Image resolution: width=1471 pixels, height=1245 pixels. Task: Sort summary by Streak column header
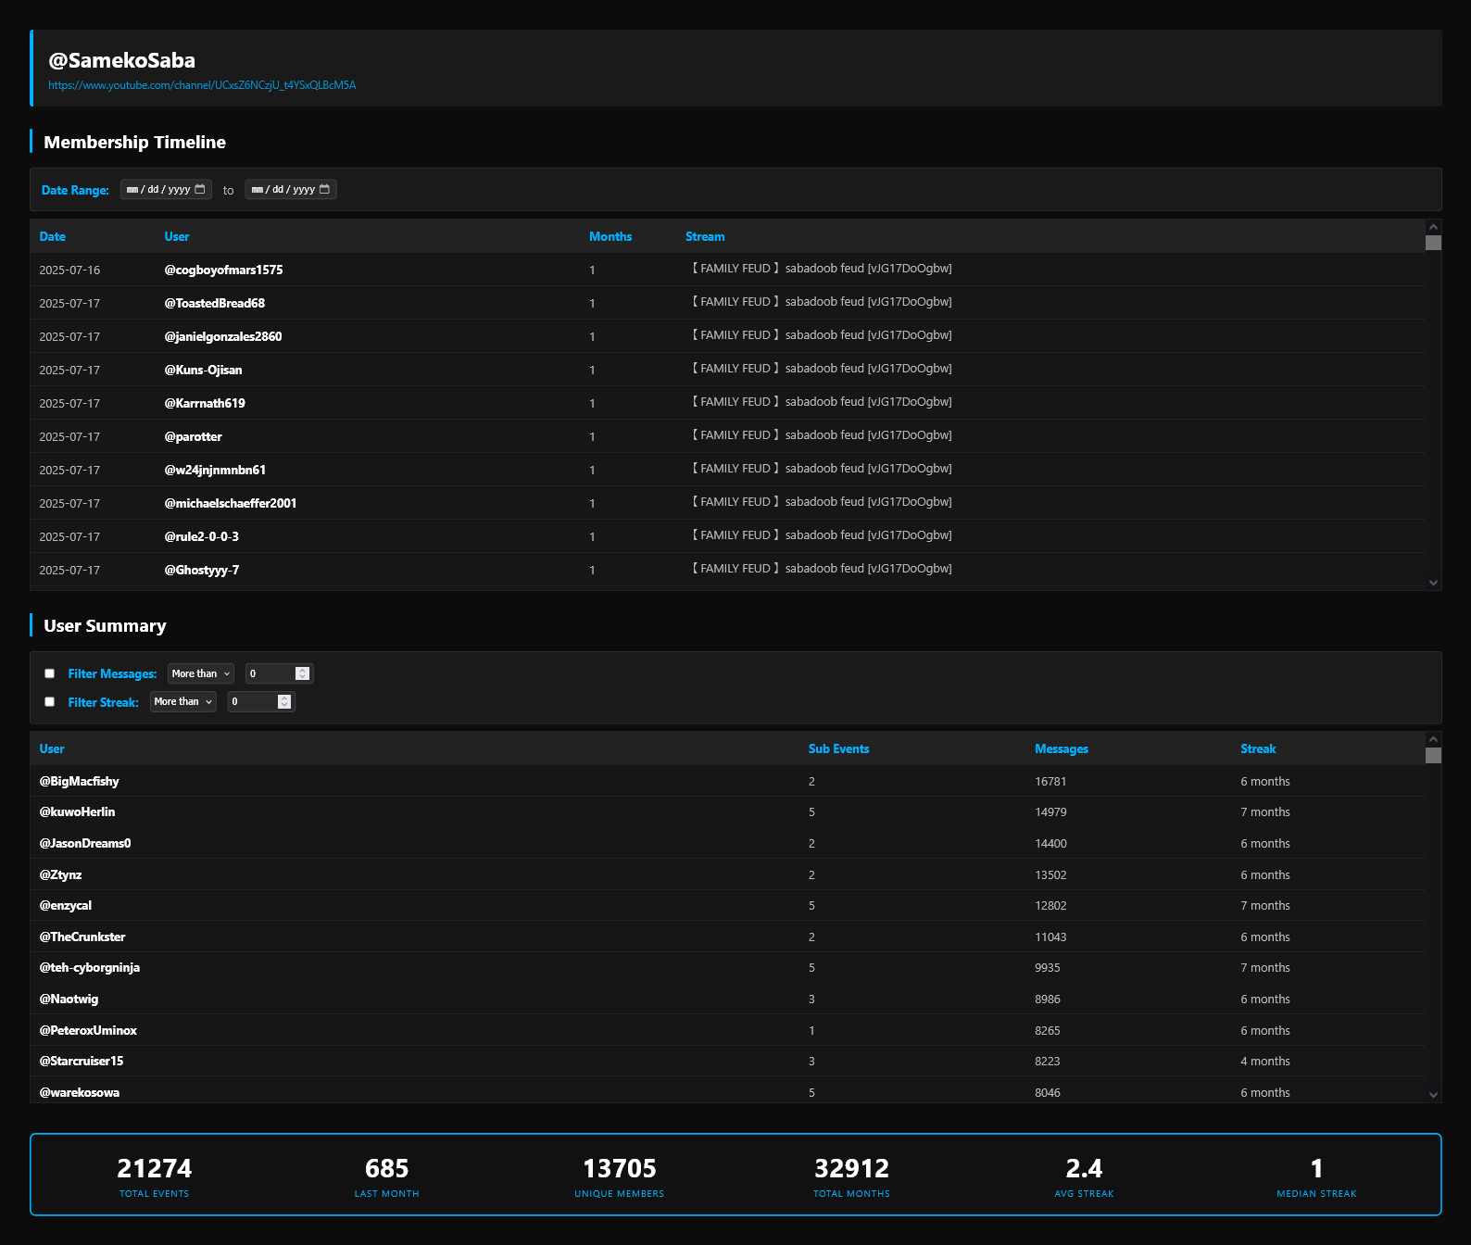(x=1258, y=748)
